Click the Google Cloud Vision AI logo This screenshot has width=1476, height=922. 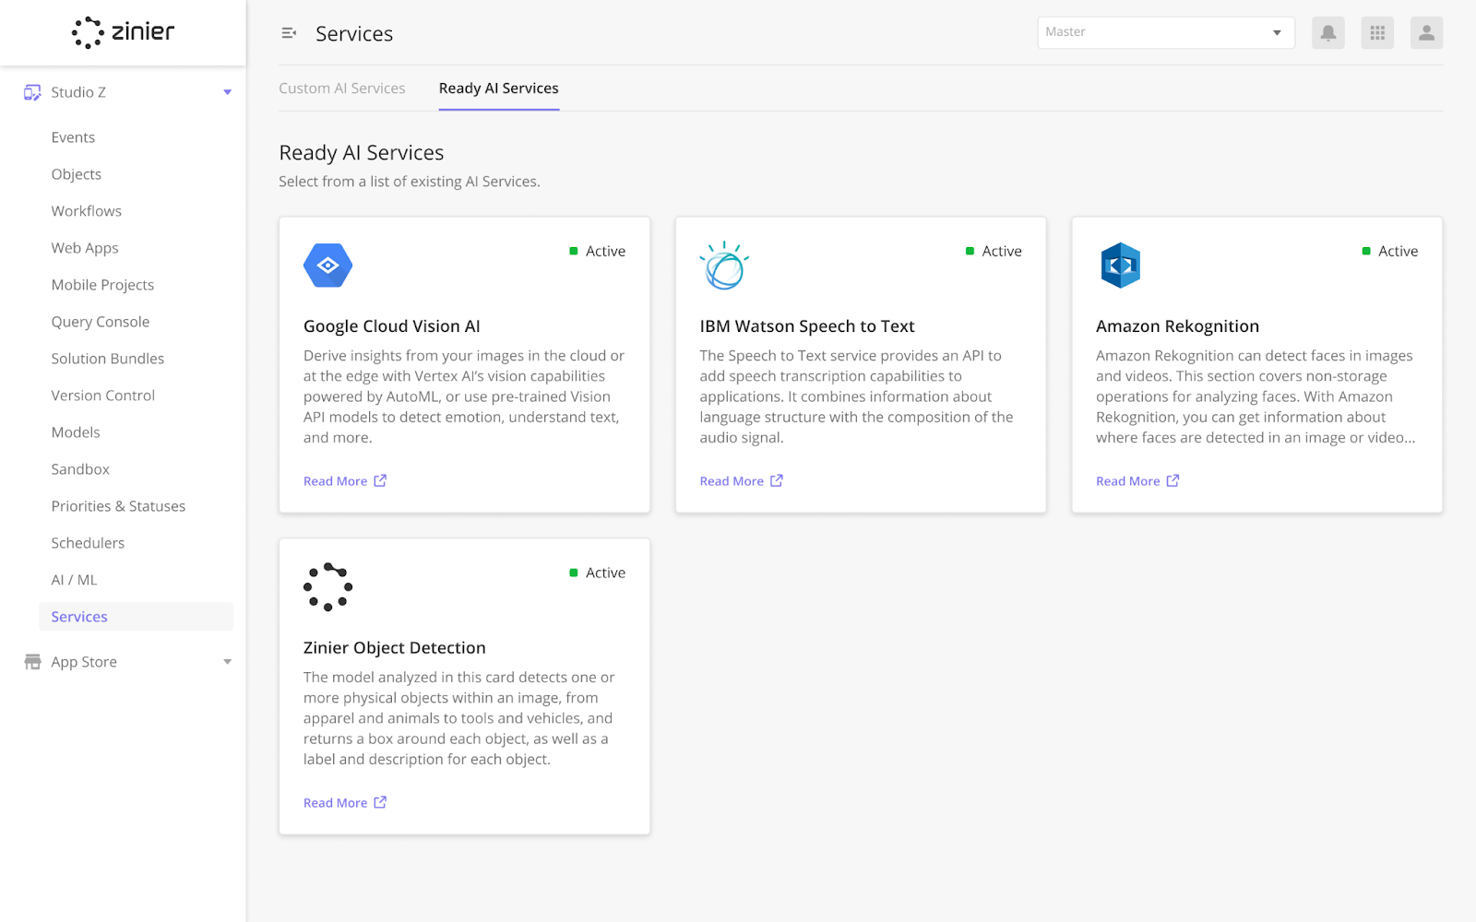pyautogui.click(x=328, y=266)
